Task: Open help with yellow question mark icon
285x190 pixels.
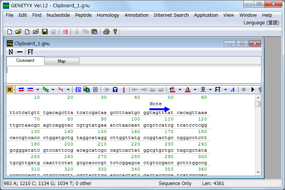Action: tap(115, 32)
